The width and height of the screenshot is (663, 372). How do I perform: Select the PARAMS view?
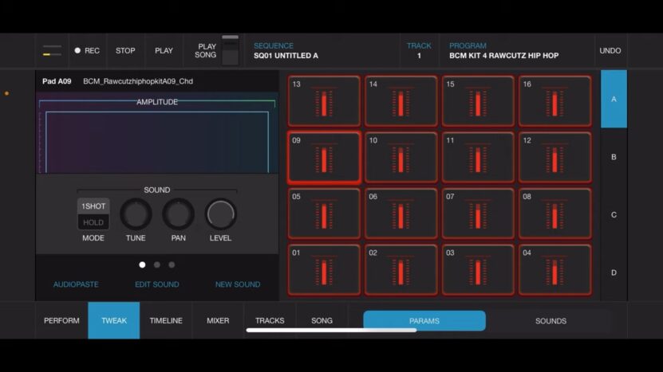[424, 321]
